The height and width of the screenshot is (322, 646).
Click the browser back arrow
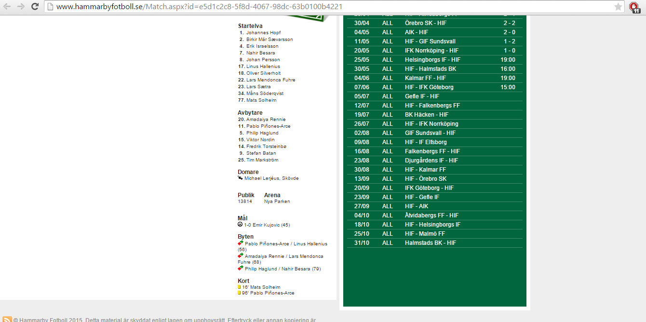tap(7, 6)
